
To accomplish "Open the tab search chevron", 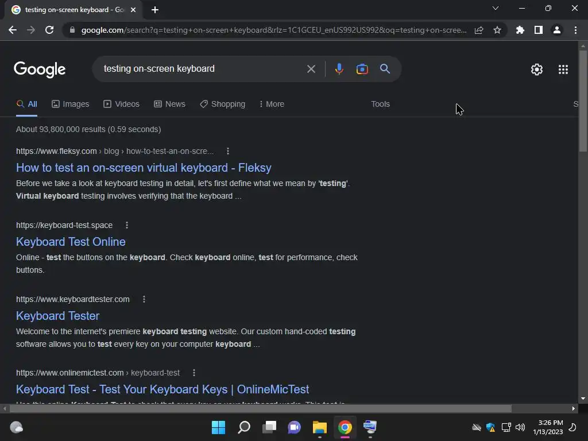I will (496, 8).
